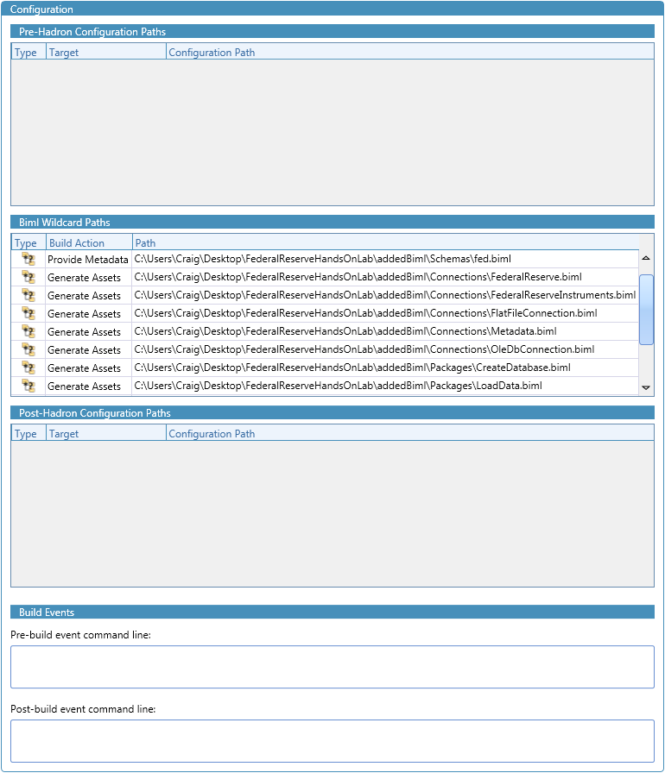Screen dimensions: 665x773
Task: Click the Biml Wildcard Paths scrollbar thumb
Action: (646, 310)
